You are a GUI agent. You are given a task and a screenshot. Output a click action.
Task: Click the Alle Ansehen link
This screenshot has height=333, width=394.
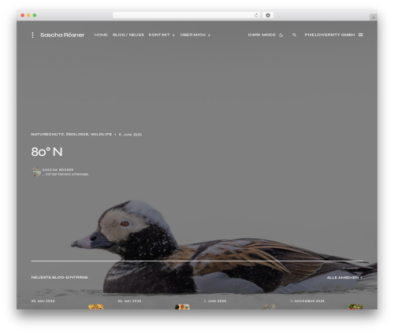pyautogui.click(x=344, y=277)
